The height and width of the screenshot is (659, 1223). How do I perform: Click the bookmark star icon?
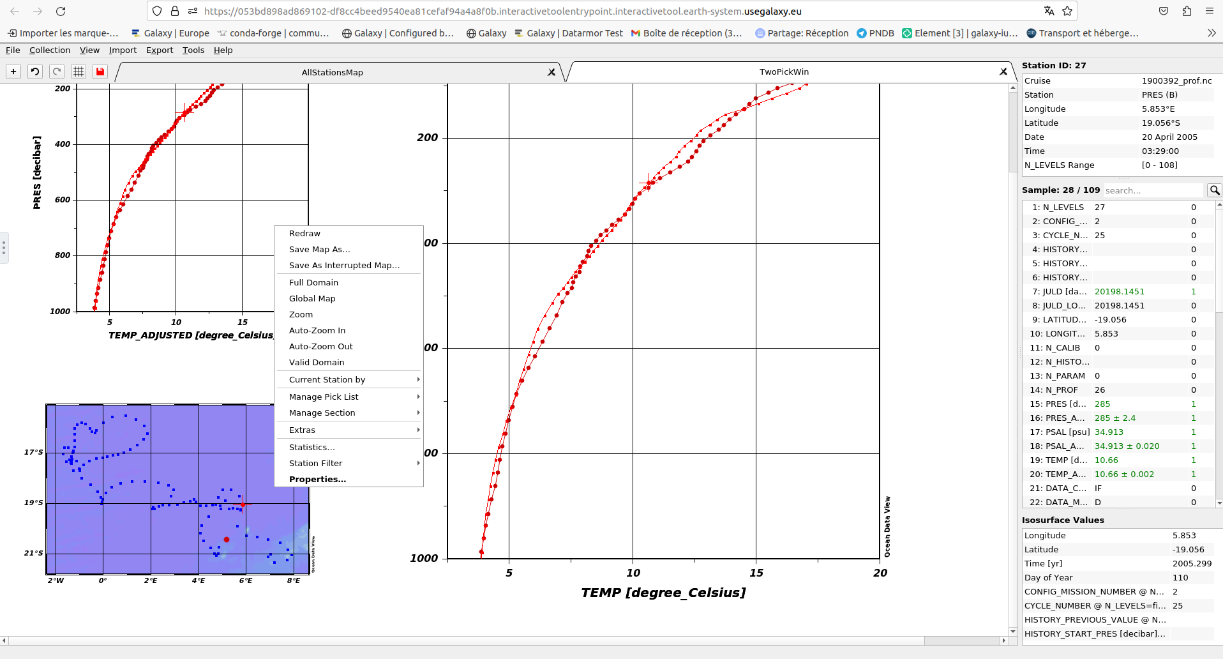coord(1067,11)
